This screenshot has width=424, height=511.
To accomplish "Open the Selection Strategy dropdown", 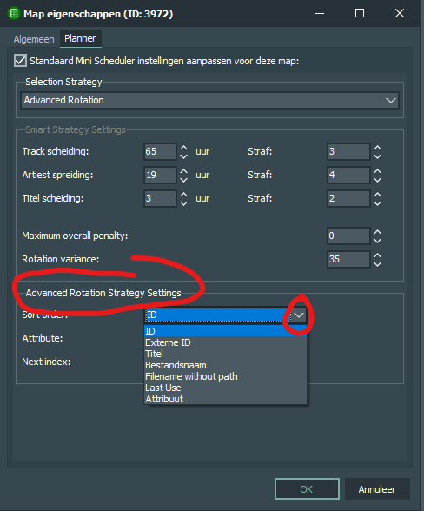I will (x=210, y=101).
